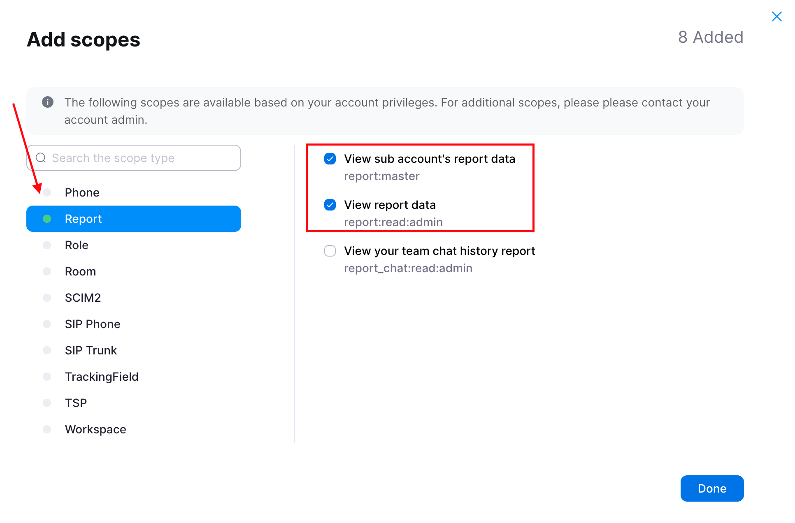Image resolution: width=795 pixels, height=523 pixels.
Task: Close the Add scopes dialog with X
Action: pos(776,16)
